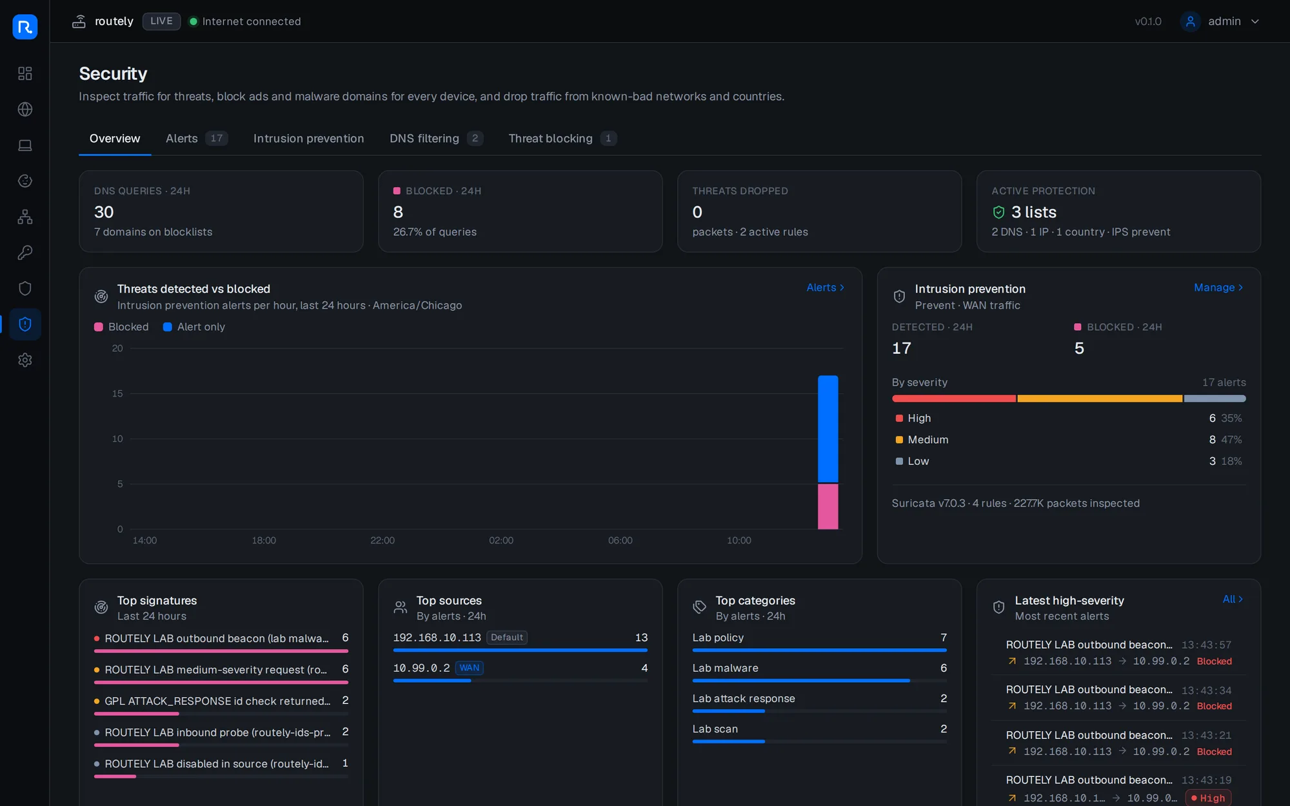Click the router icon beside routely
The width and height of the screenshot is (1290, 806).
(79, 21)
